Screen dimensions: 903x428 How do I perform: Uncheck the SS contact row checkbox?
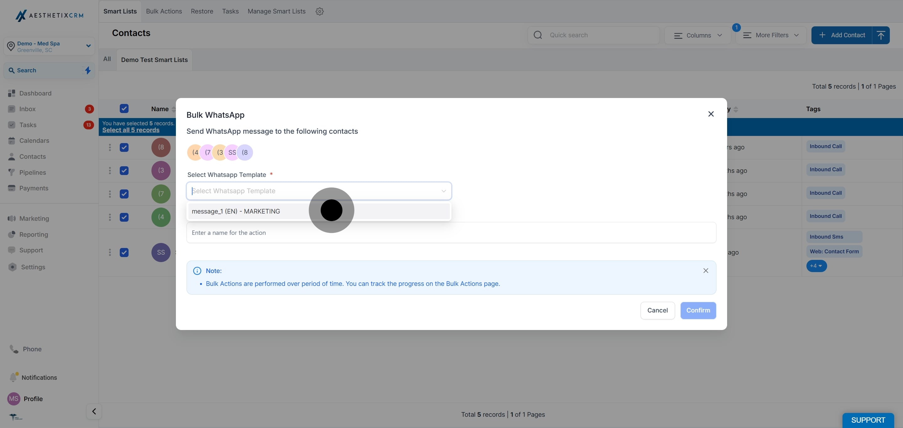[x=124, y=252]
